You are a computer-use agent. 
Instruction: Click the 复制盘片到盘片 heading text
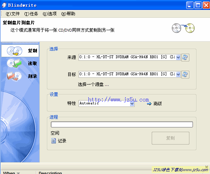pyautogui.click(x=19, y=23)
